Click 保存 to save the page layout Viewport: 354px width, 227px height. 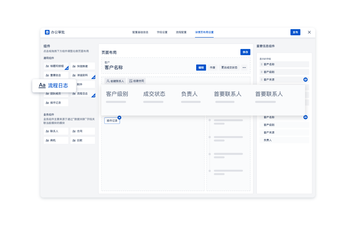click(245, 52)
